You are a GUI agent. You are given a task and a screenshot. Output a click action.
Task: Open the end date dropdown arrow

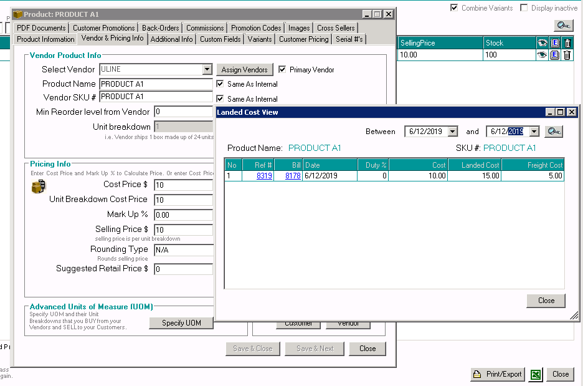point(534,132)
